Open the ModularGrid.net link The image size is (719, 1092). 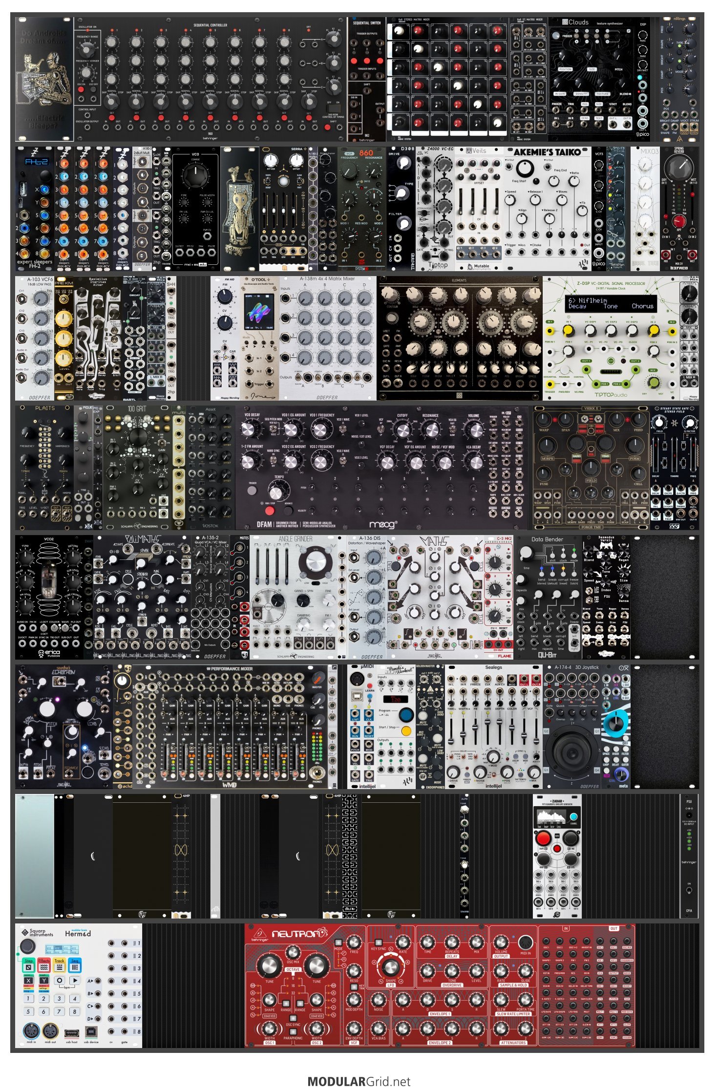[359, 1081]
